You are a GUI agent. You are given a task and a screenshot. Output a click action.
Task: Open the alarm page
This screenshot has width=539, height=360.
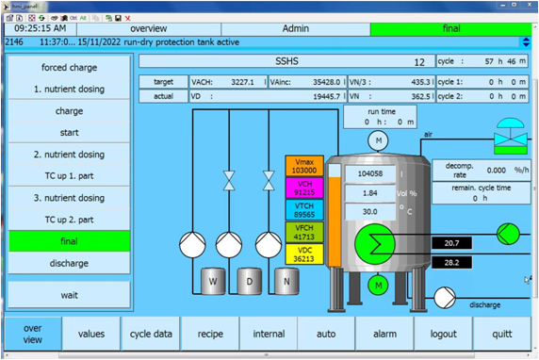384,334
